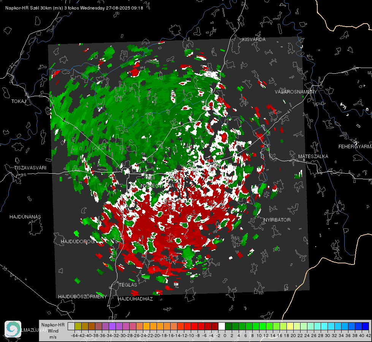Click the light gray swatch starting the legend

click(x=71, y=326)
